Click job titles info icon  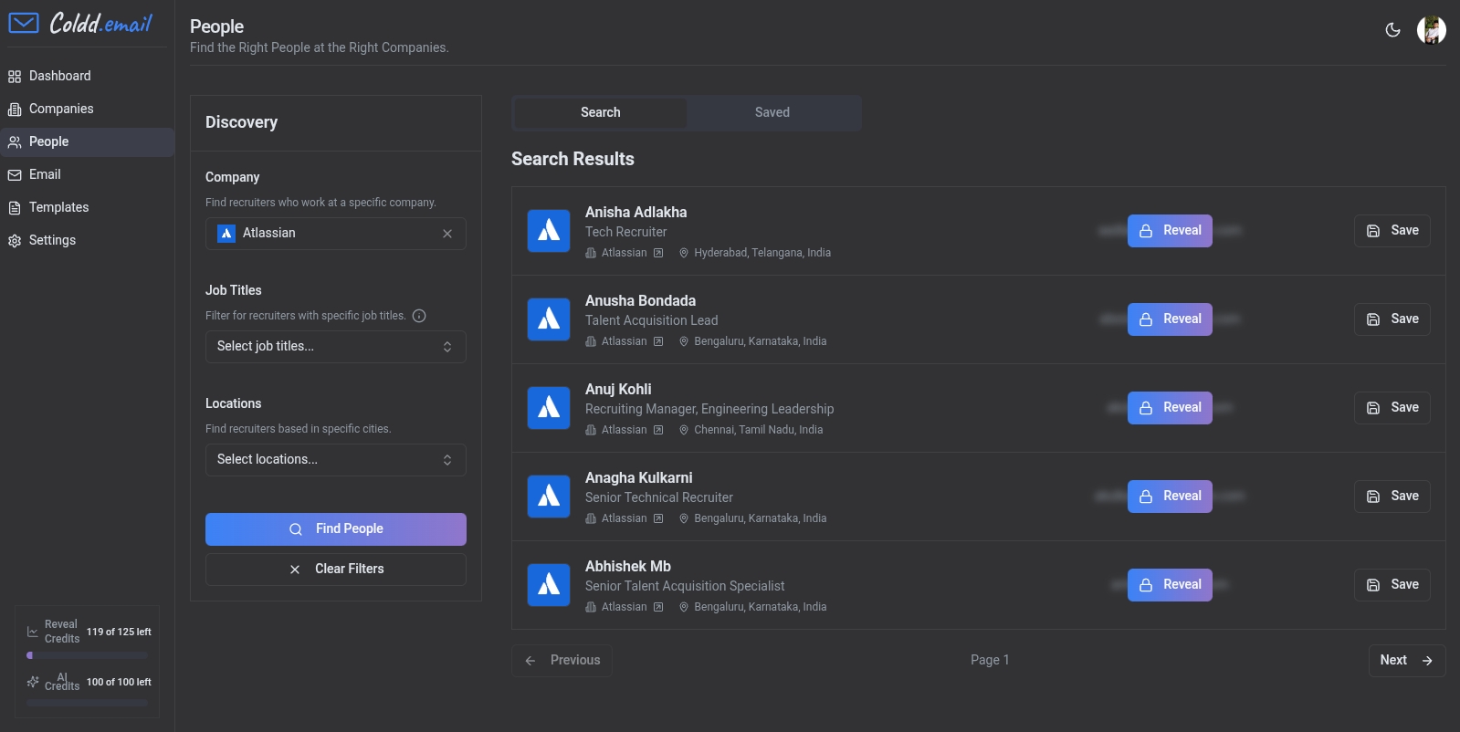coord(419,316)
